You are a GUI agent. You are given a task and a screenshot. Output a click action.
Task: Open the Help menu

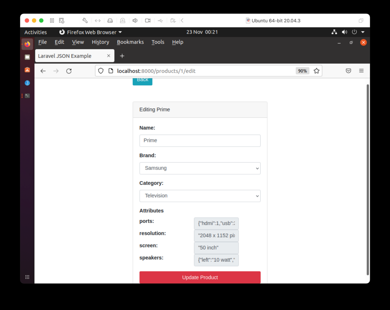pyautogui.click(x=178, y=42)
